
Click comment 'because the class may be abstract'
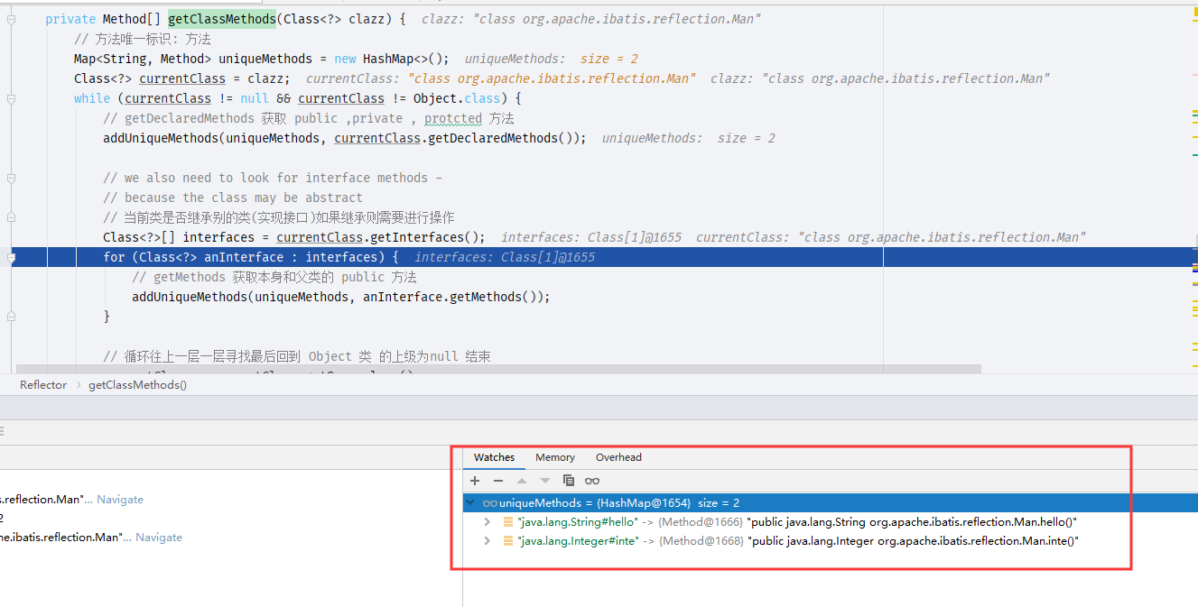(233, 198)
